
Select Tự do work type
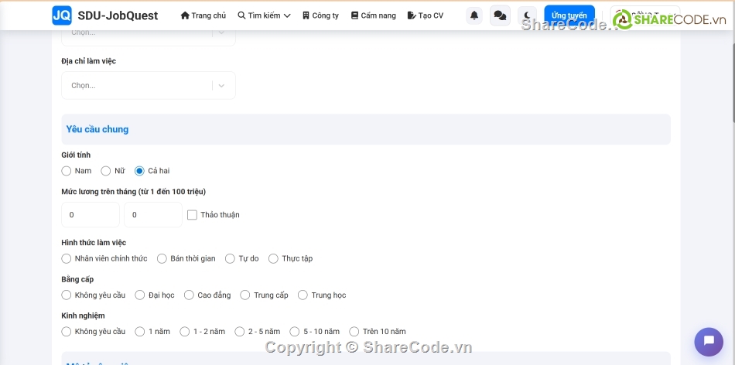230,258
